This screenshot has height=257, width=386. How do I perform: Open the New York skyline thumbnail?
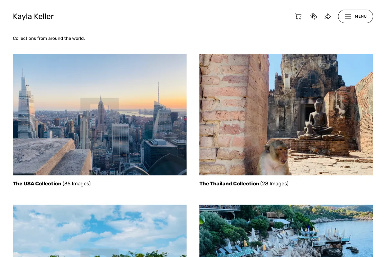click(x=100, y=115)
